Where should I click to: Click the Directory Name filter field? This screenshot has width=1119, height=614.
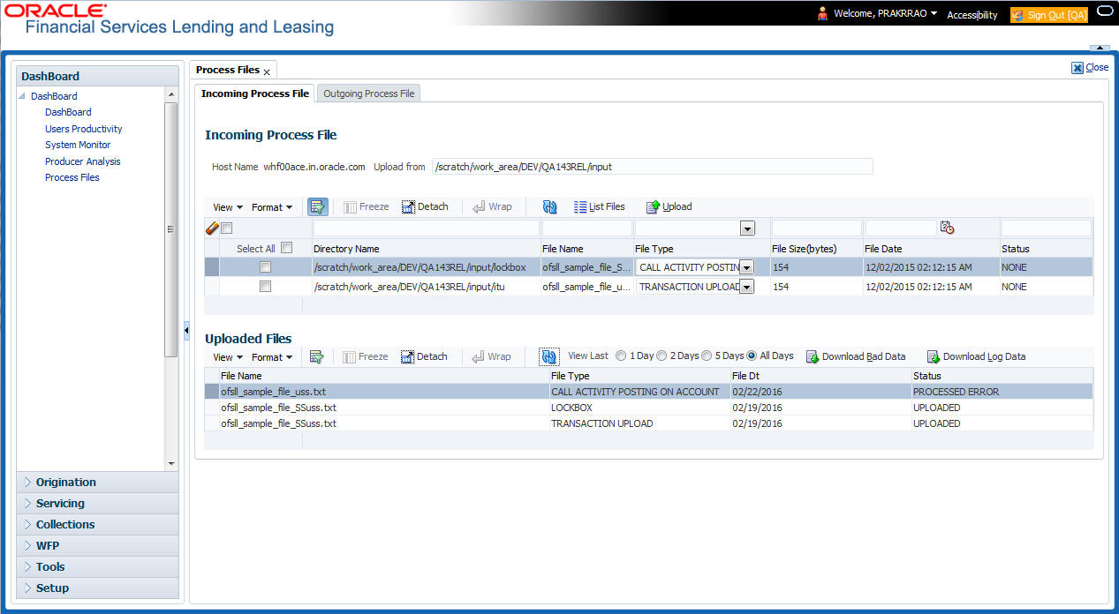[426, 228]
